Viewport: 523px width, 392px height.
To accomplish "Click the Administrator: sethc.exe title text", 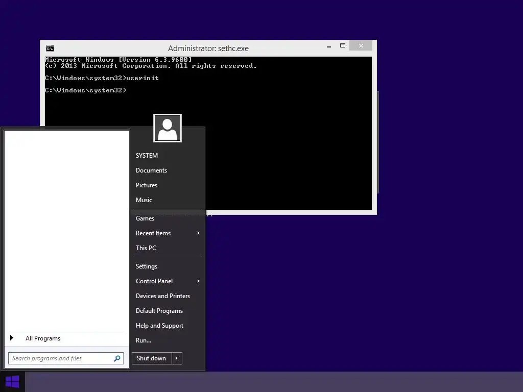I will [208, 48].
